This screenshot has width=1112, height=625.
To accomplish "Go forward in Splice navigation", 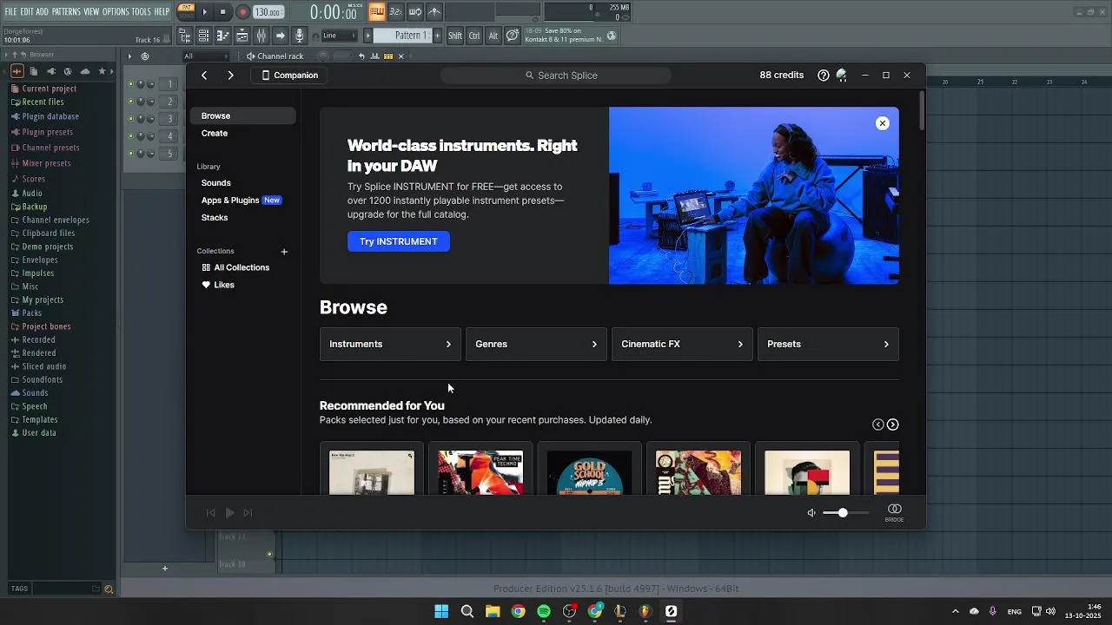I will point(230,76).
